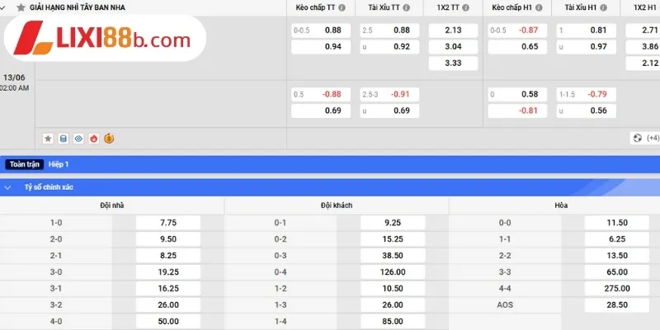660x330 pixels.
Task: Bet on correct score 3-1 at 16.25
Action: pos(168,288)
